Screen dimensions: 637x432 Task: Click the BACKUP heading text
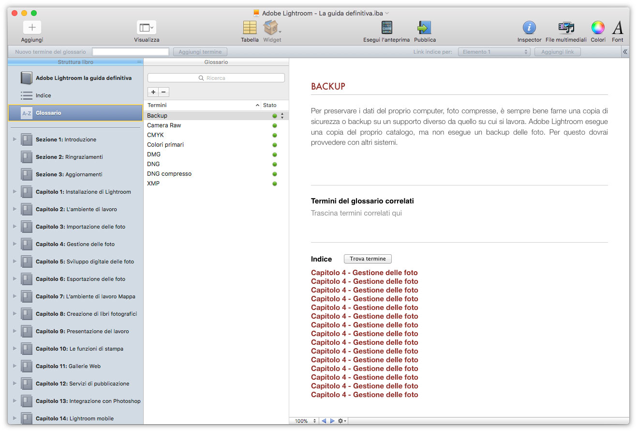click(328, 86)
